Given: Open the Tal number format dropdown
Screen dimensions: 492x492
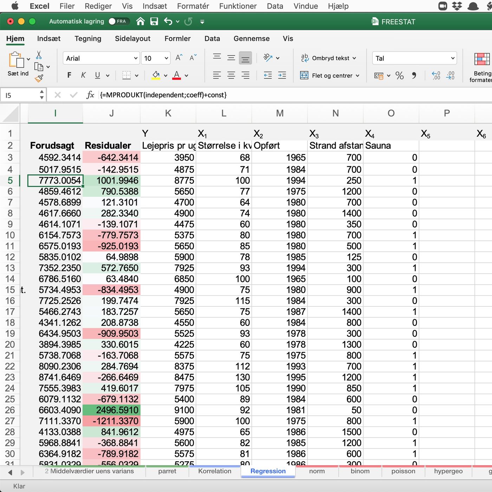Looking at the screenshot, I should 453,58.
